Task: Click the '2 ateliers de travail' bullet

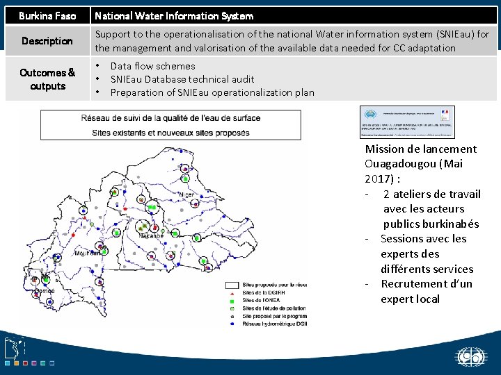Action: pyautogui.click(x=432, y=194)
